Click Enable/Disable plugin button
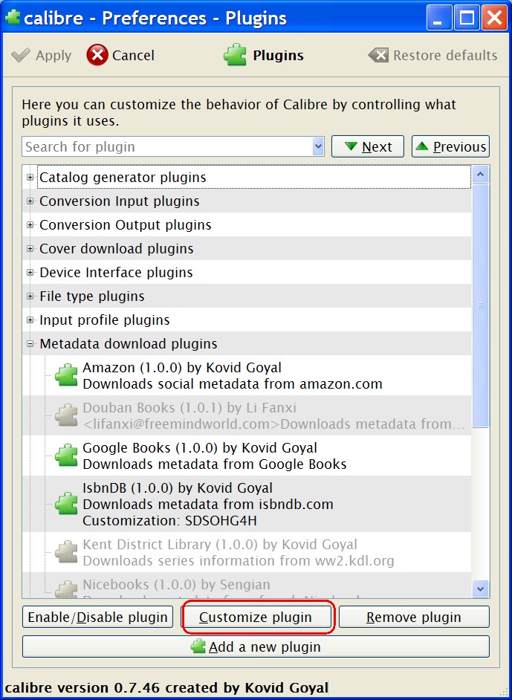This screenshot has height=700, width=512. click(x=98, y=617)
